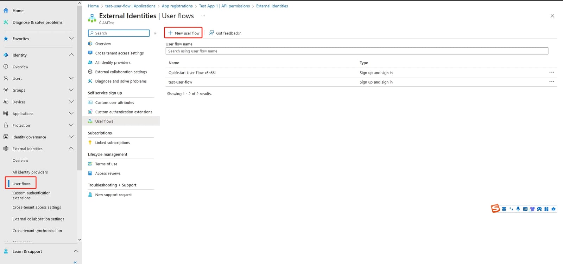Click the Name column header
563x264 pixels.
[x=174, y=63]
